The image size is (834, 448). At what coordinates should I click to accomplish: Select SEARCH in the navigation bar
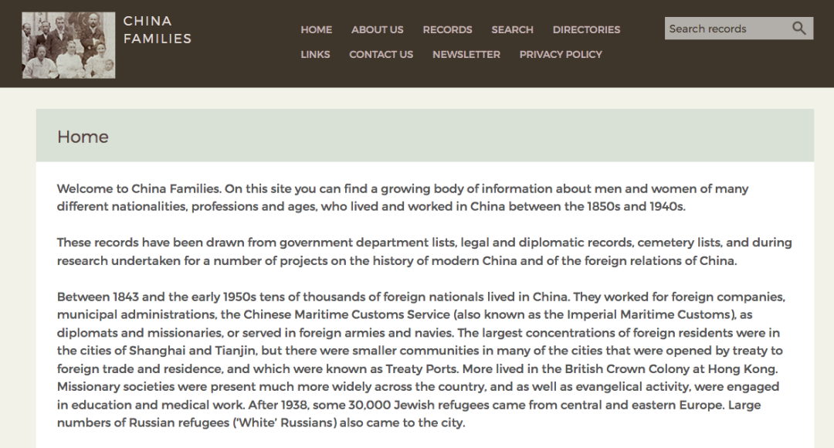512,29
